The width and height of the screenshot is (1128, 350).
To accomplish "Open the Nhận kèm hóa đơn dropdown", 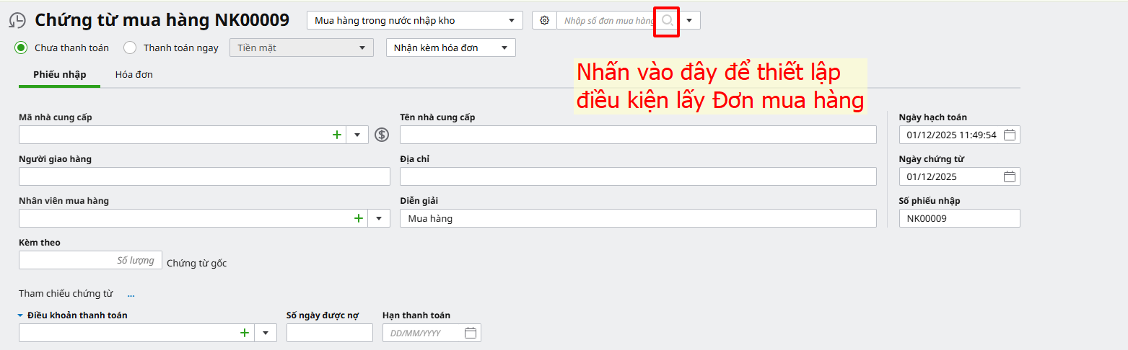I will 504,48.
